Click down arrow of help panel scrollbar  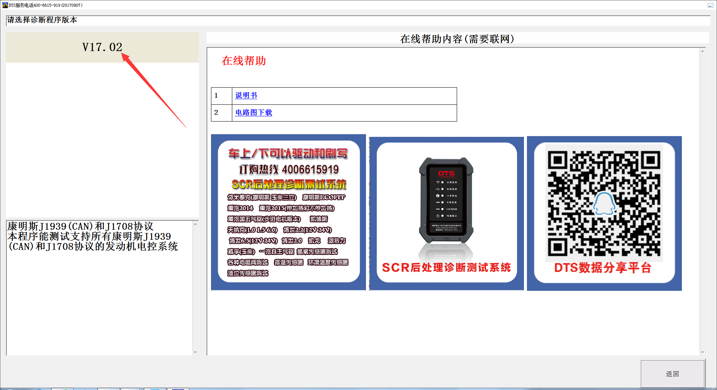tap(702, 352)
